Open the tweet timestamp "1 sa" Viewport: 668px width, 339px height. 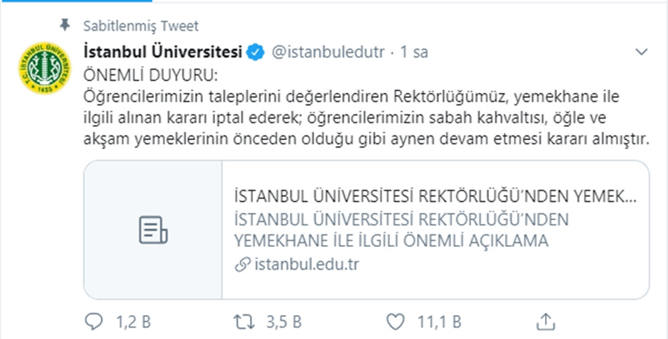(414, 52)
